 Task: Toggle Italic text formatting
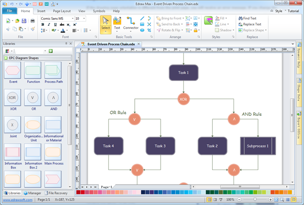coord(49,24)
